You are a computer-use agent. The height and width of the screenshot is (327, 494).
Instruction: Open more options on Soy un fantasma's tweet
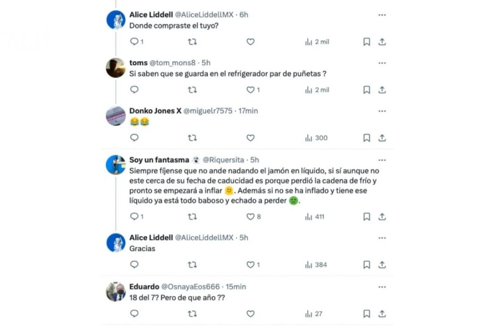pos(382,160)
